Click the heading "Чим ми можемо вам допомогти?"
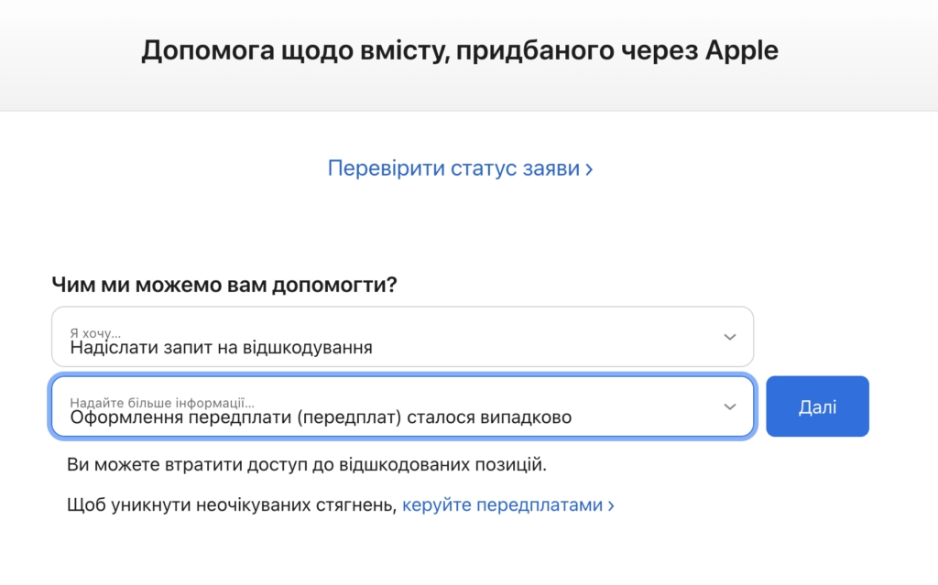Screen dimensions: 938x585 click(223, 284)
